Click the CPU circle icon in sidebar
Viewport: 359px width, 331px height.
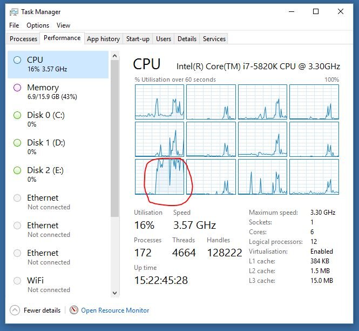[x=17, y=60]
